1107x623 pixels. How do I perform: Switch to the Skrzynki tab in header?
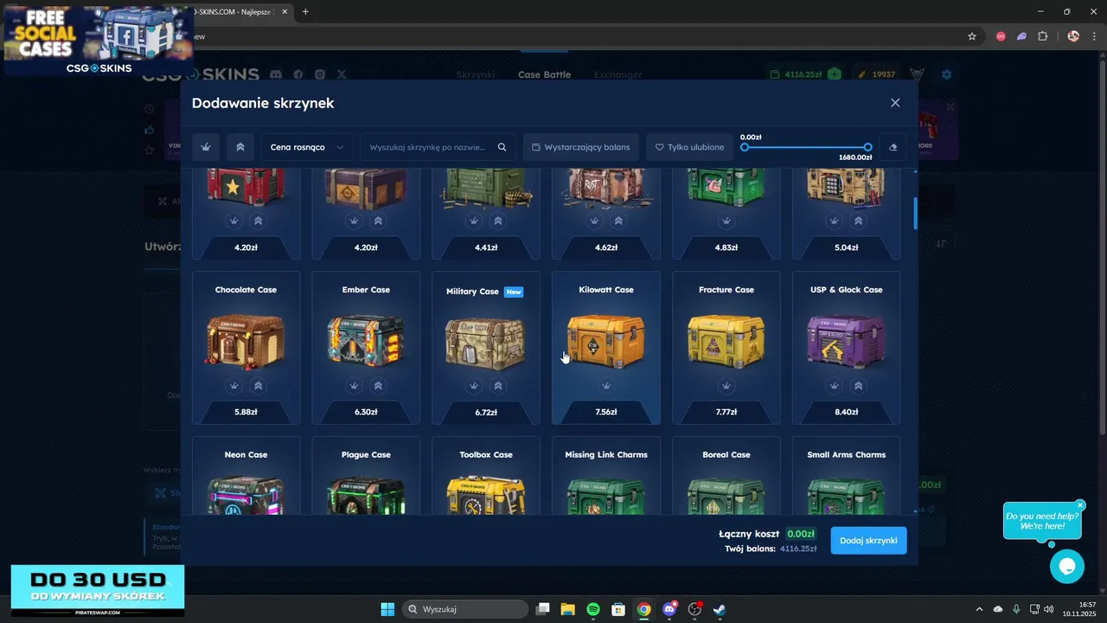476,74
